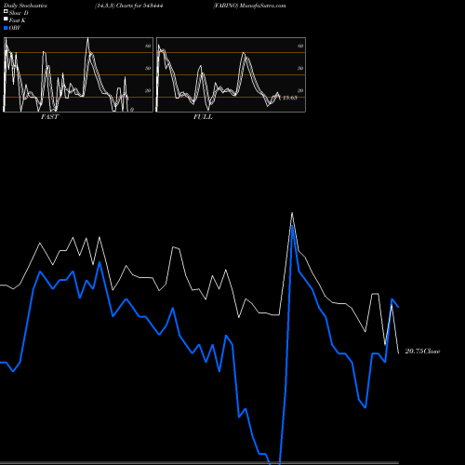Image resolution: width=465 pixels, height=465 pixels.
Task: Click the Slow D legend swatch
Action: [x=6, y=11]
